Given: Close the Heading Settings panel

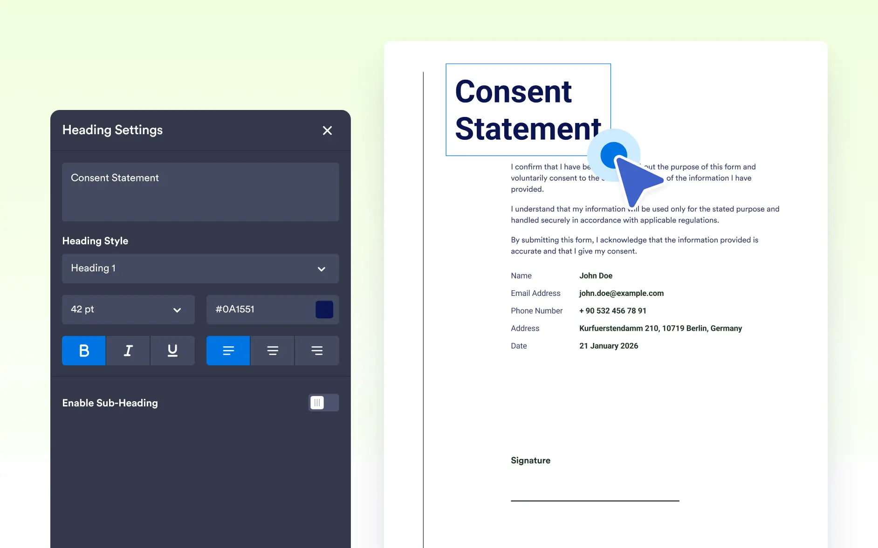Looking at the screenshot, I should coord(328,130).
